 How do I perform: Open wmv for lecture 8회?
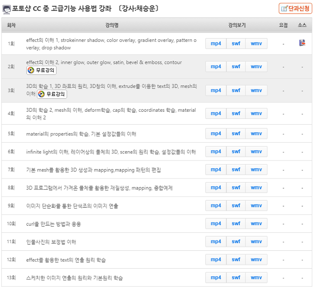[256, 188]
